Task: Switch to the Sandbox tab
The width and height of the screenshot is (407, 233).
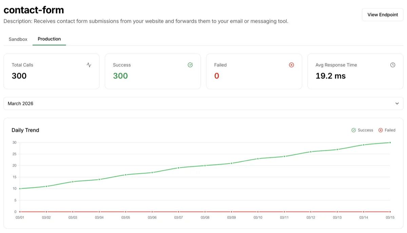Action: click(x=18, y=39)
